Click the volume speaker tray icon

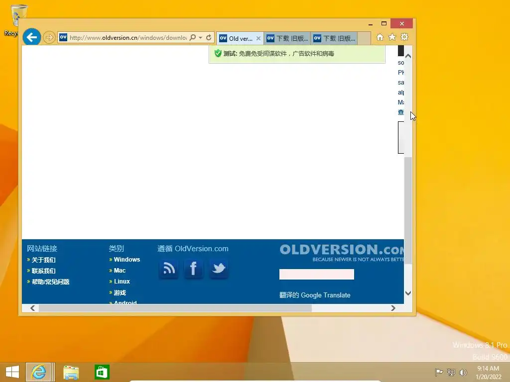tap(463, 372)
